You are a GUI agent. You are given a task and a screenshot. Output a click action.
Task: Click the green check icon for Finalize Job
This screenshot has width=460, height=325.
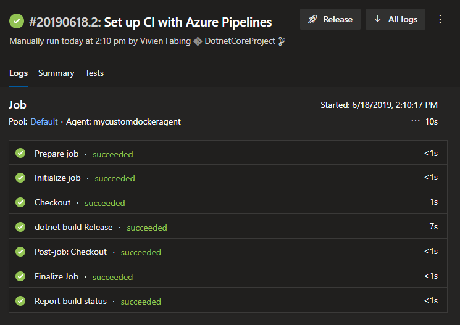tap(20, 276)
